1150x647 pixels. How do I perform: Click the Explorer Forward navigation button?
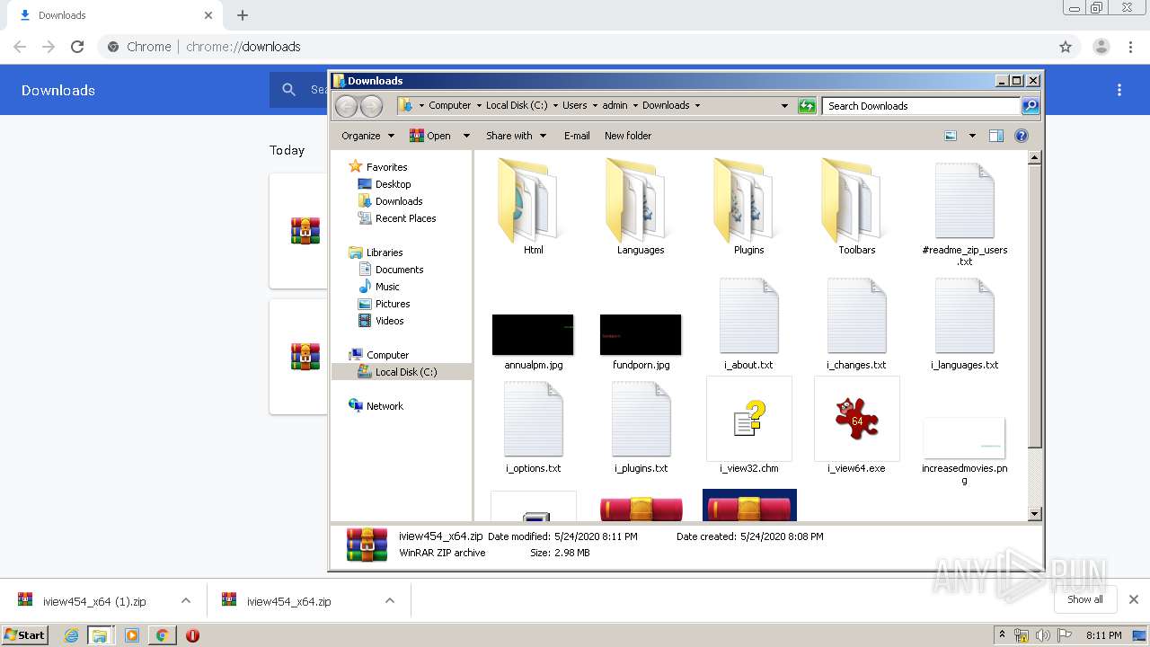click(371, 106)
